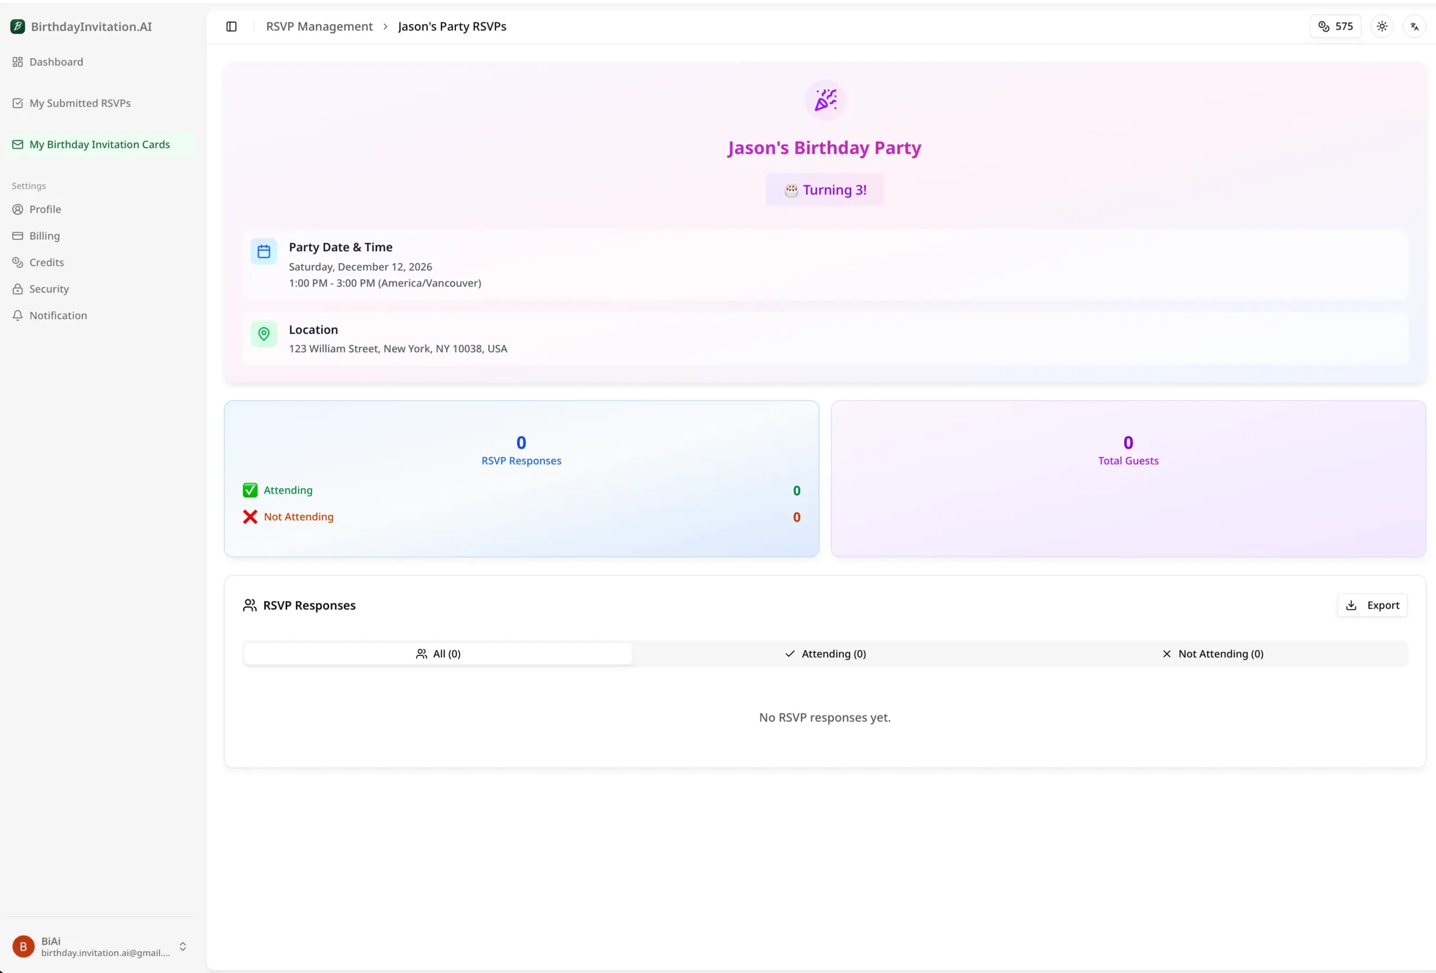Click the language translation icon
The width and height of the screenshot is (1436, 973).
tap(1414, 26)
